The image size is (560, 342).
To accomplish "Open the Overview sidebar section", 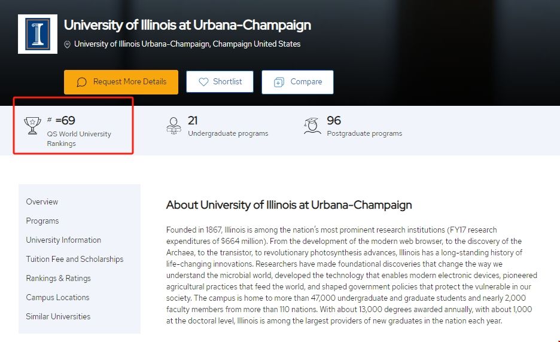I will tap(42, 202).
